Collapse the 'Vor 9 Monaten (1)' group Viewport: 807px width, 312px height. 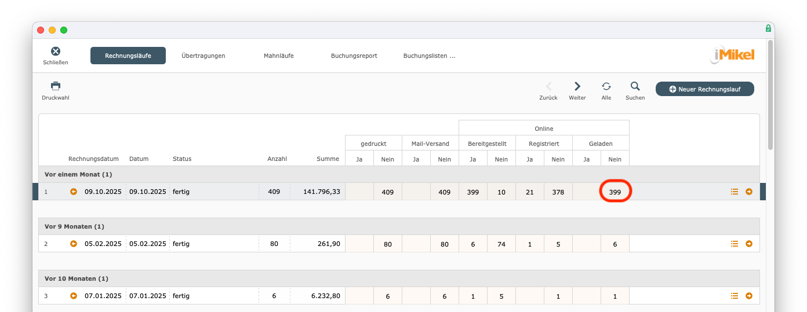(74, 226)
